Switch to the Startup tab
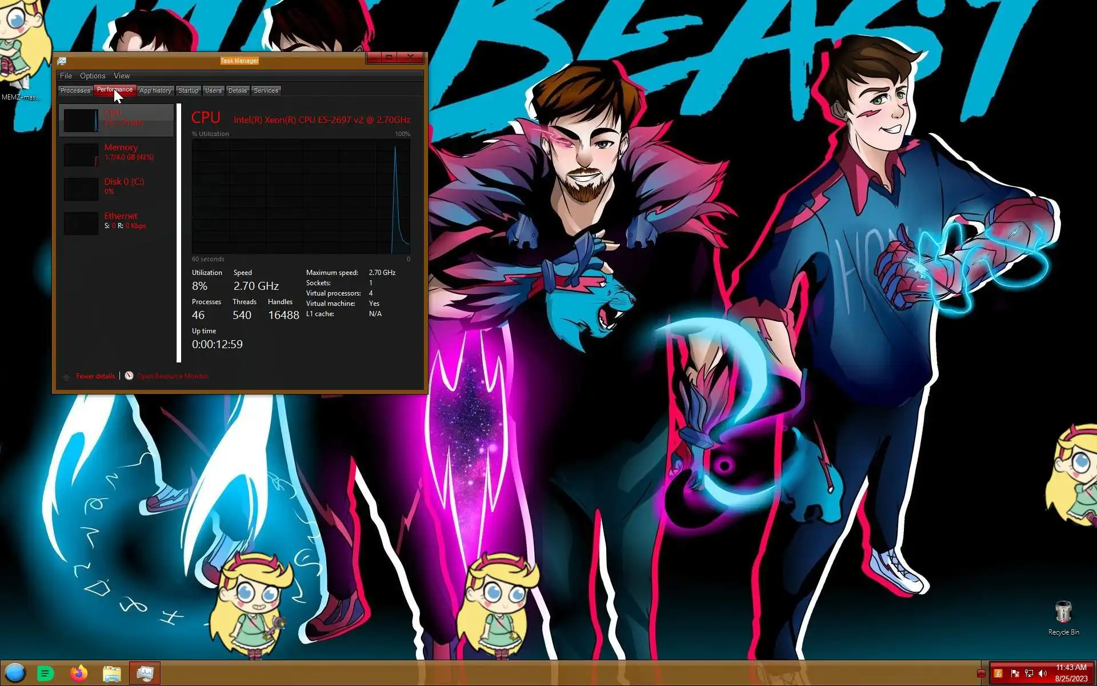The width and height of the screenshot is (1097, 686). pos(188,90)
